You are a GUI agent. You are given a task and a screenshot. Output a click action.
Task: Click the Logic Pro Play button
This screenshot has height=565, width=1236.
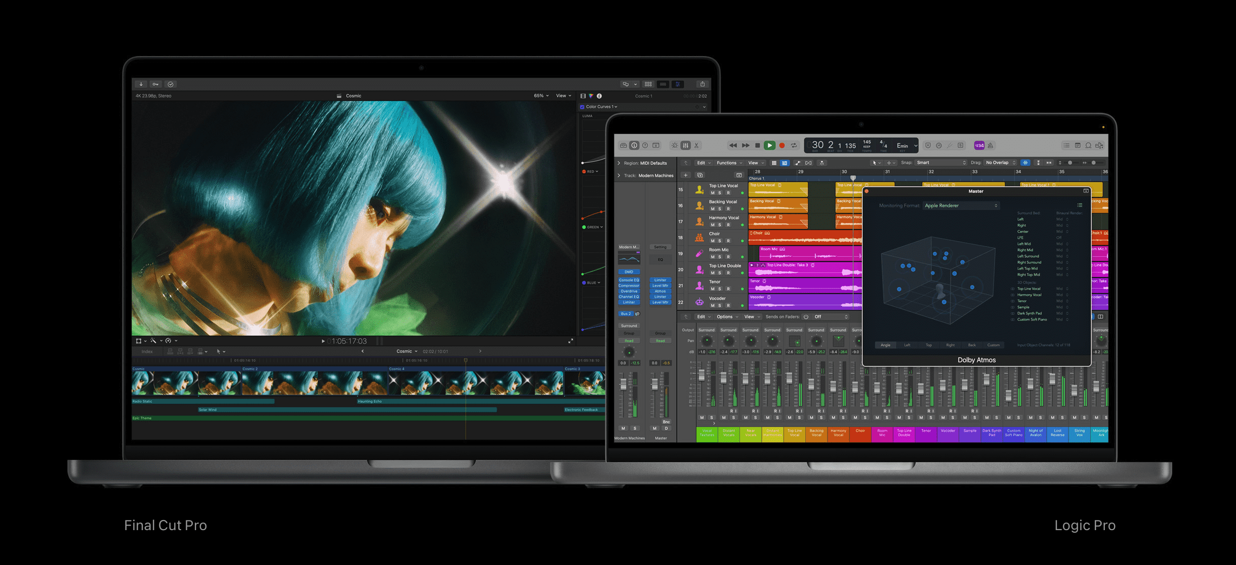(x=769, y=146)
